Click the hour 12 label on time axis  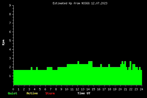77,89
